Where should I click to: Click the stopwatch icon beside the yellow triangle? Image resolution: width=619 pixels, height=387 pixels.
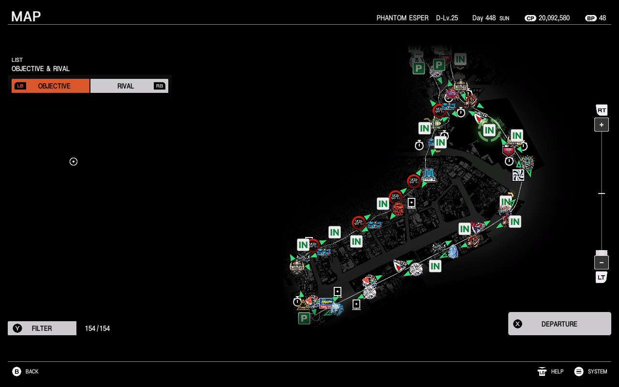tap(297, 302)
